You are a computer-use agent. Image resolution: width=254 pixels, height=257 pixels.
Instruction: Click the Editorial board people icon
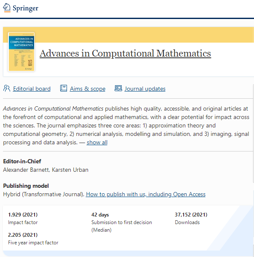(7, 88)
